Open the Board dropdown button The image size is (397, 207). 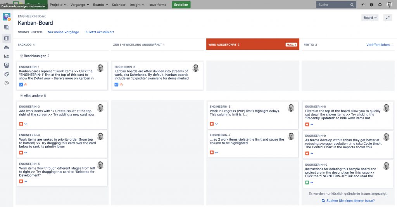tap(370, 18)
